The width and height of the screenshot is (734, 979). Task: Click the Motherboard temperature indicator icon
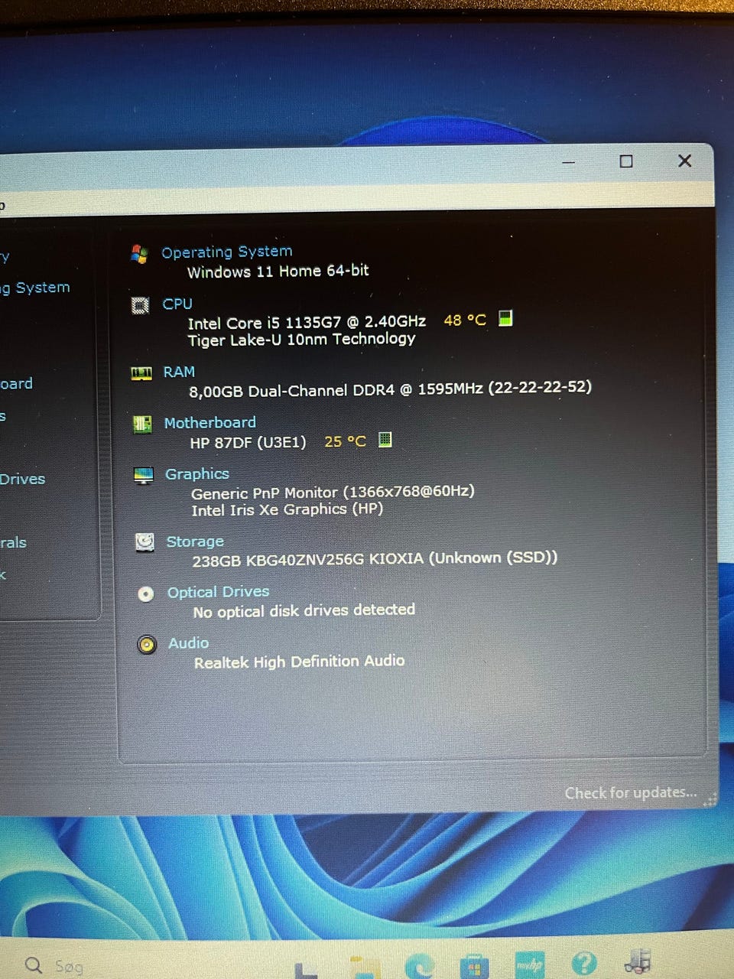tap(385, 439)
